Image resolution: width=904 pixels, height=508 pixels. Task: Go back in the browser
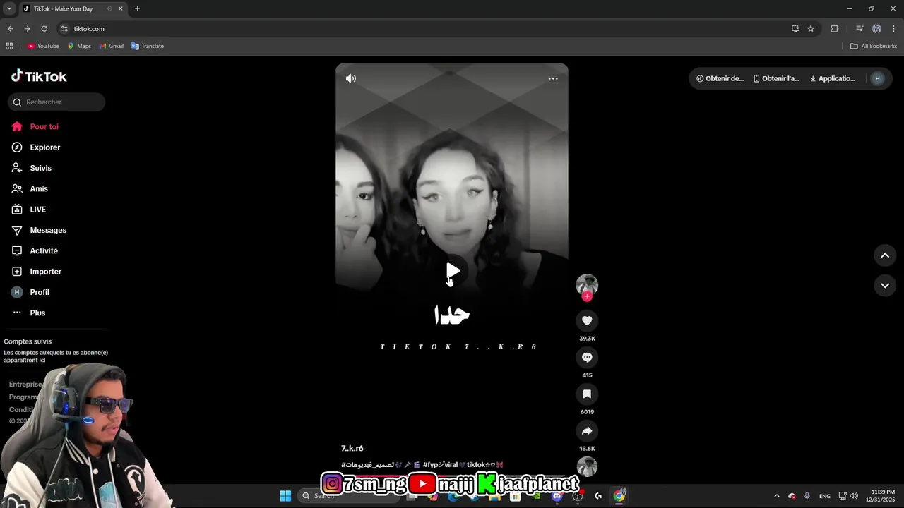point(10,29)
